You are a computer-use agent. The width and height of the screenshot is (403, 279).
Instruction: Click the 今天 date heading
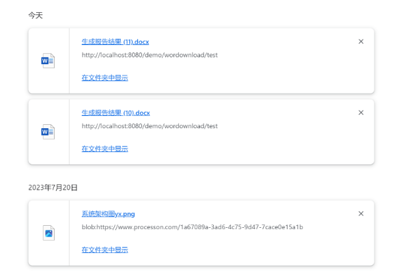coord(36,16)
